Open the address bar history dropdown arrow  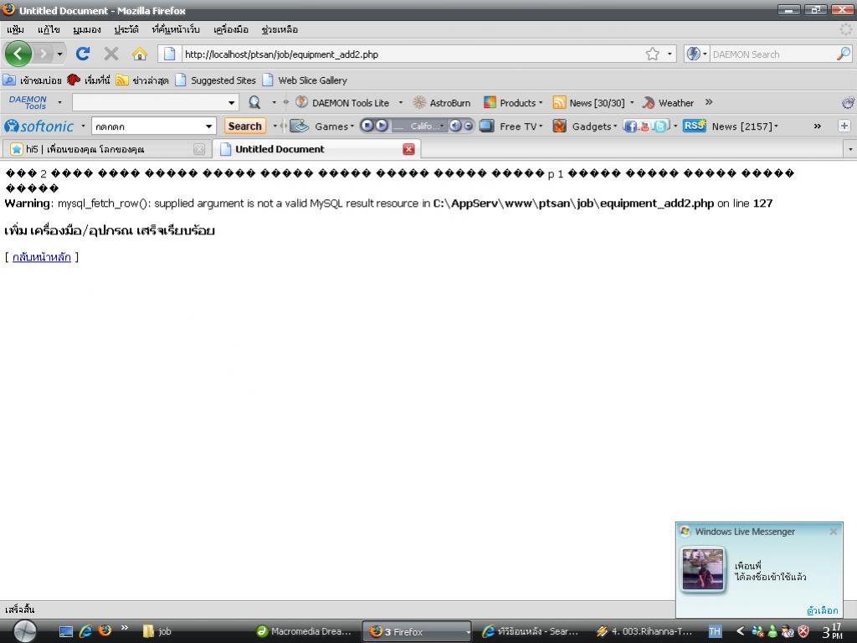tap(670, 54)
